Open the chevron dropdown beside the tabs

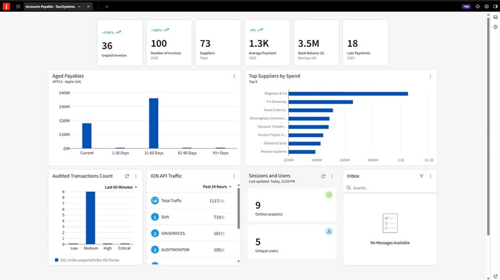pos(106,6)
